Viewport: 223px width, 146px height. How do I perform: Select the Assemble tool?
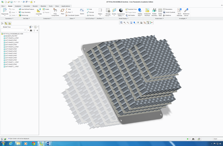point(39,10)
